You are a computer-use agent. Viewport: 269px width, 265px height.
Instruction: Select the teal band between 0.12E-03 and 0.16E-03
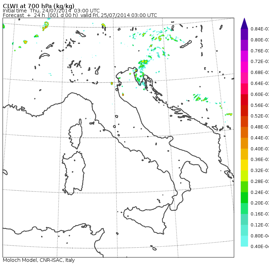pyautogui.click(x=244, y=219)
